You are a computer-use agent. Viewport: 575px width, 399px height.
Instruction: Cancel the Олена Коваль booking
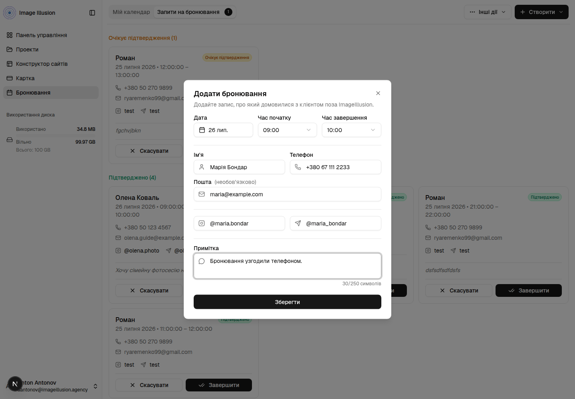(x=149, y=290)
